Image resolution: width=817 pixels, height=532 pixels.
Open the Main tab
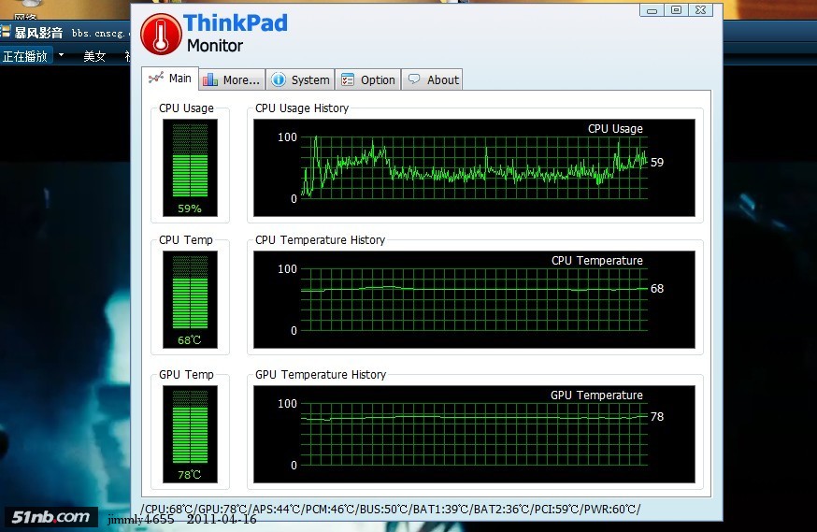(x=170, y=79)
